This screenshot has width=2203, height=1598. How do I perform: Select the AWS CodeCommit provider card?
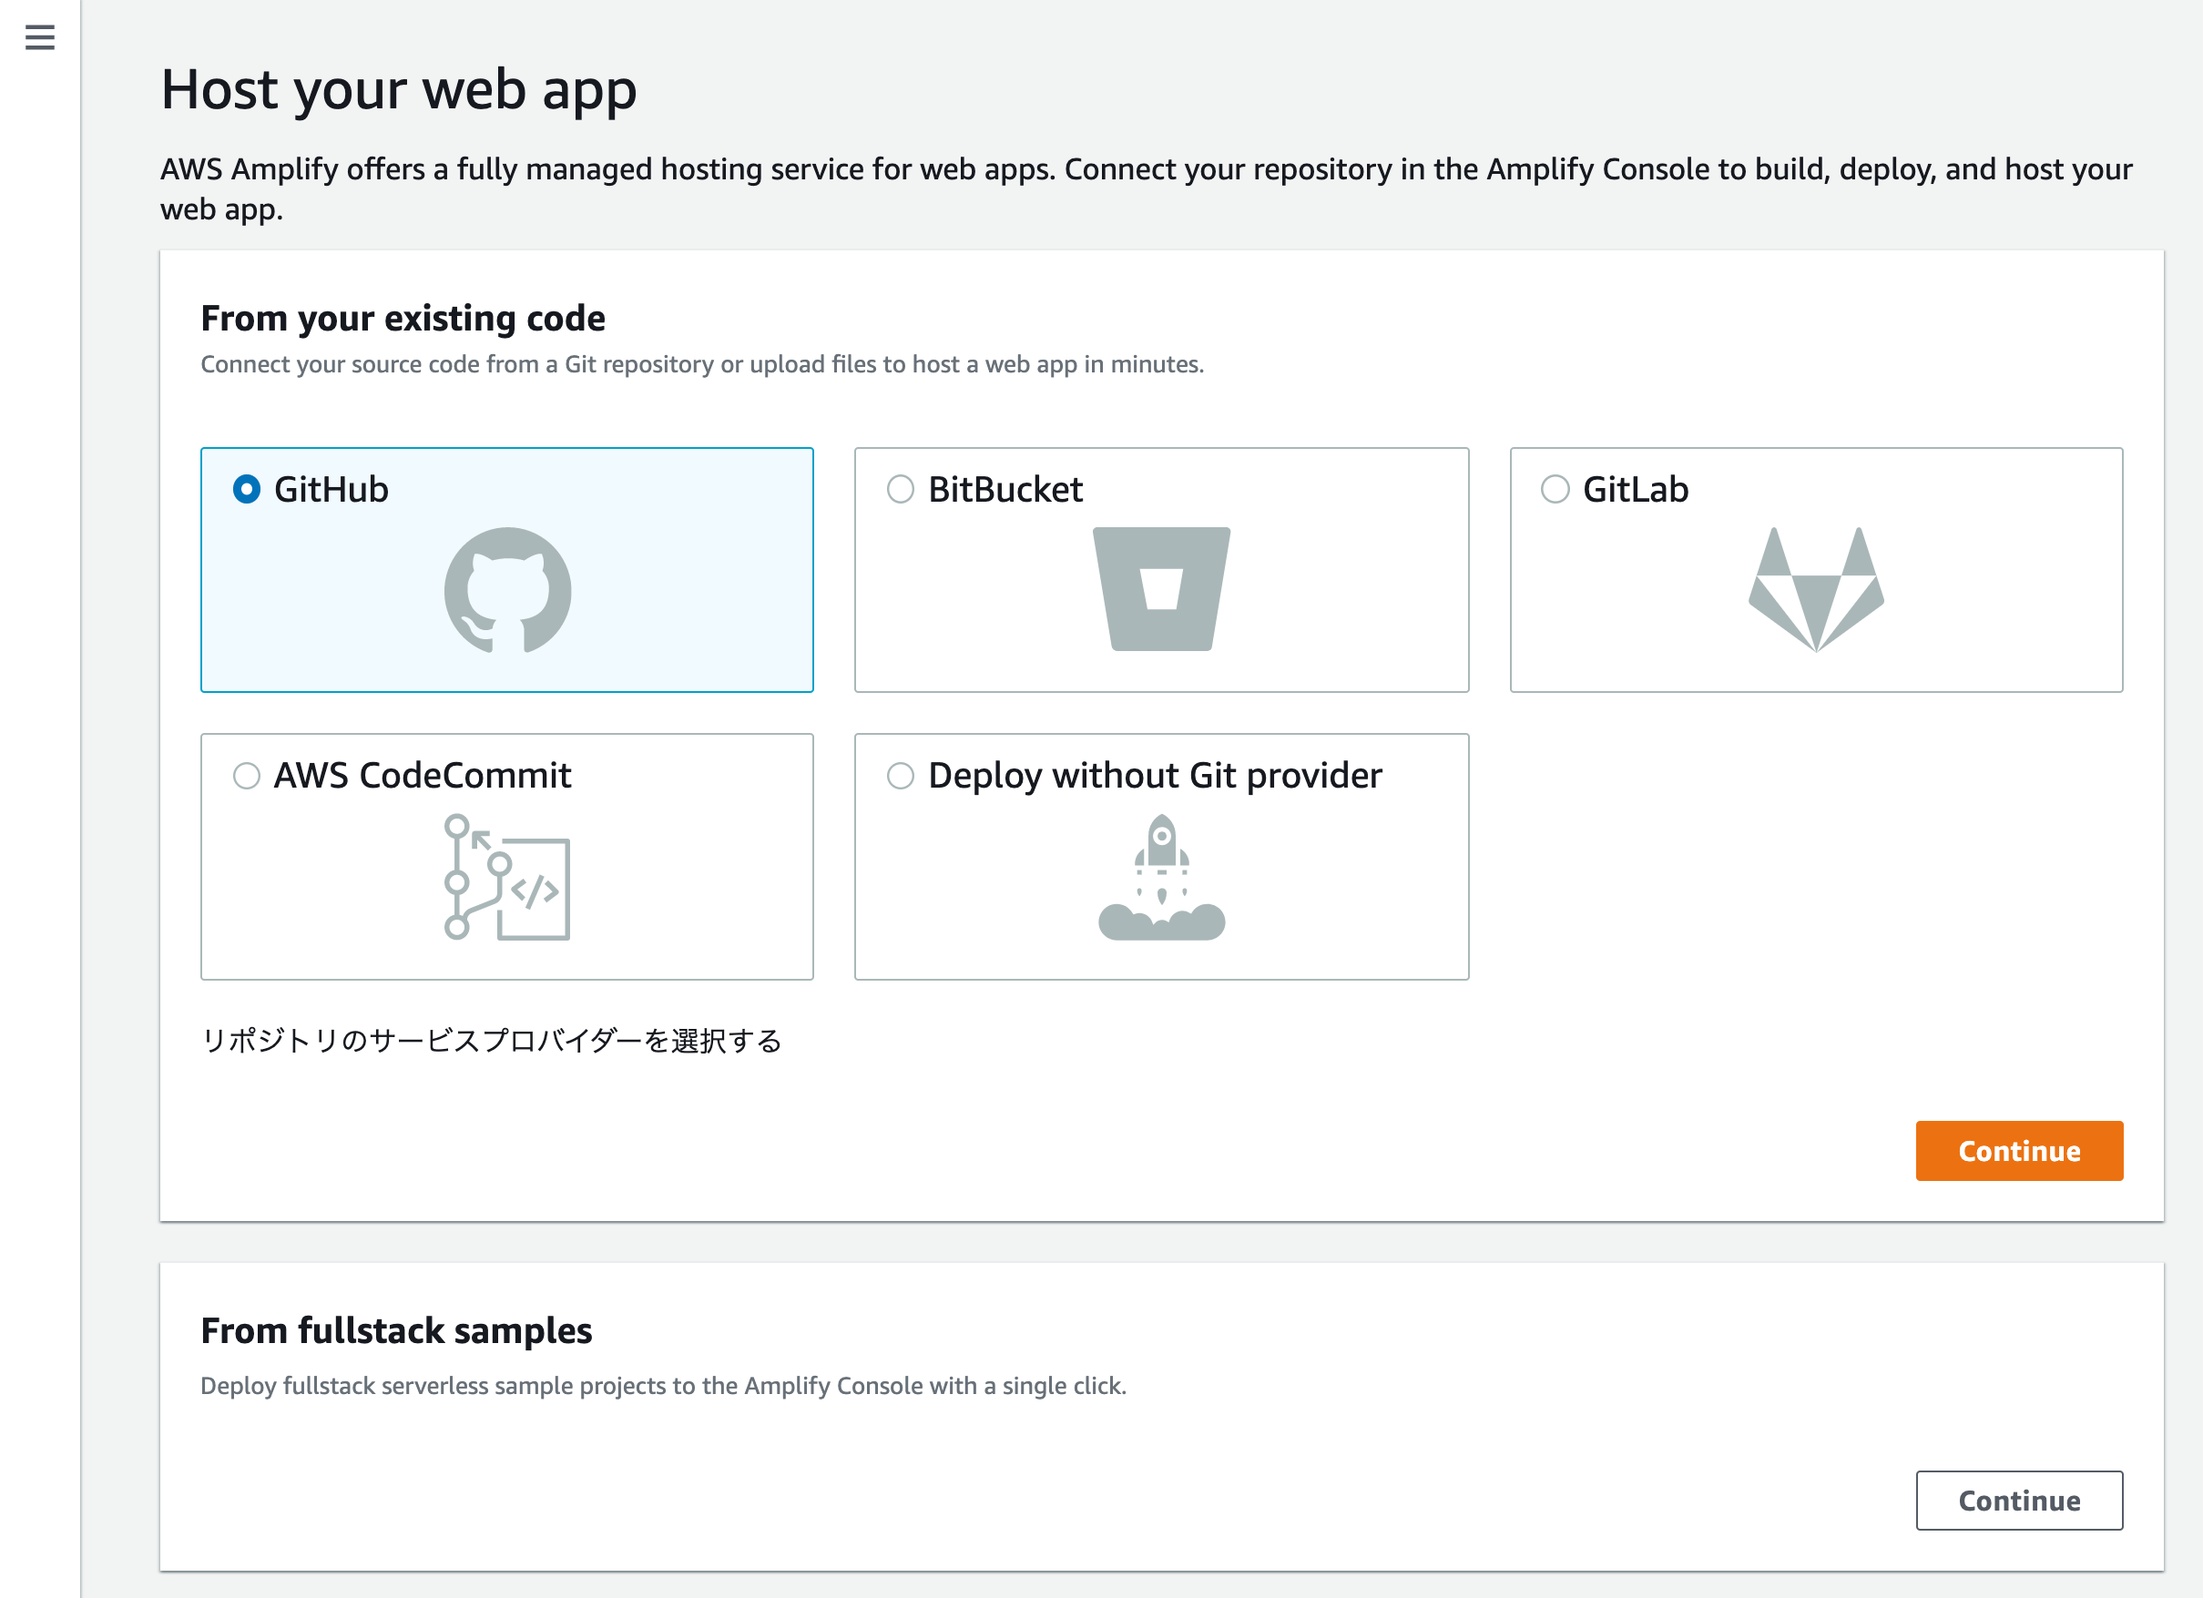(x=507, y=856)
